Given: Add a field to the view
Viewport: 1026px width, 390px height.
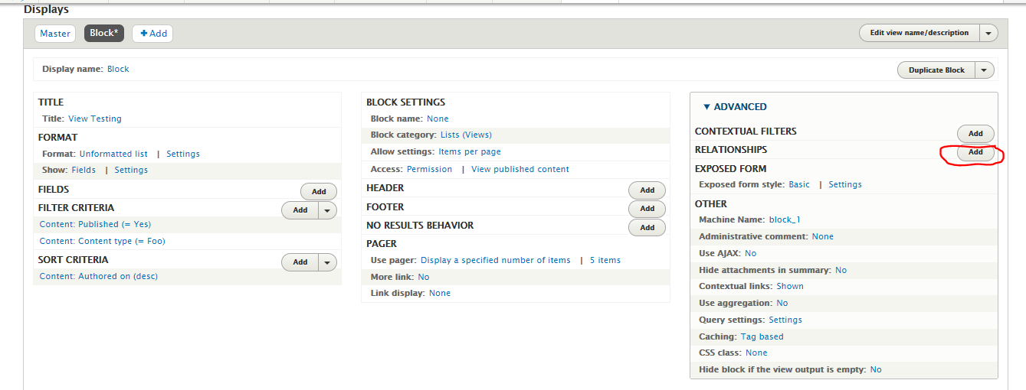Looking at the screenshot, I should (319, 192).
